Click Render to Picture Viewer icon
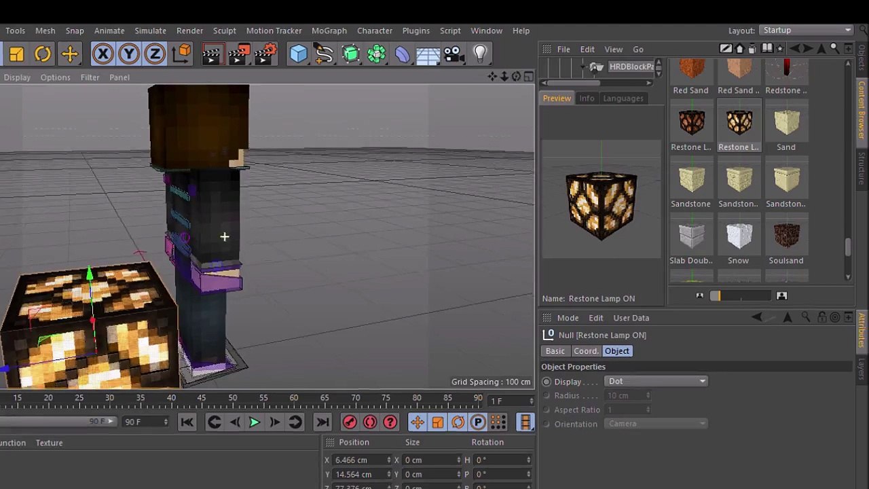This screenshot has width=869, height=489. pos(238,54)
